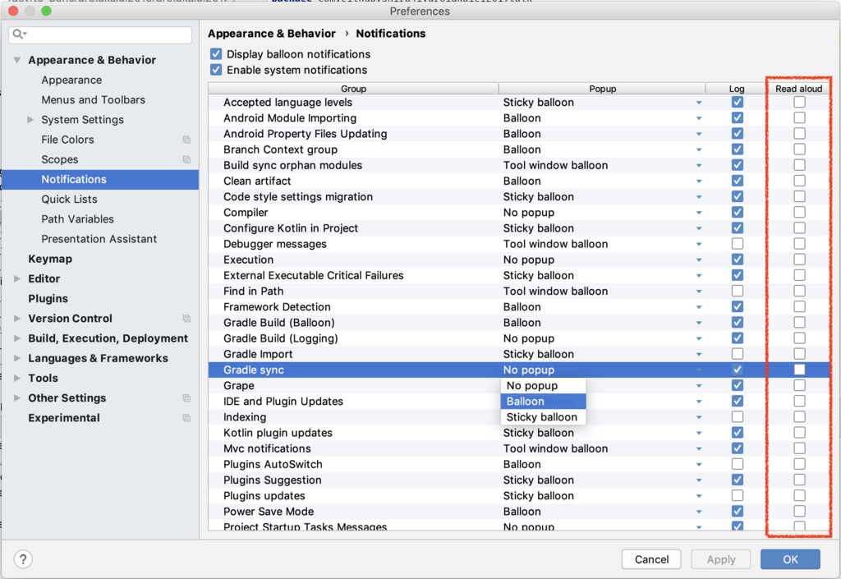Enable Log for Plugins AutoSwitch
Viewport: 841px width, 579px height.
click(738, 464)
